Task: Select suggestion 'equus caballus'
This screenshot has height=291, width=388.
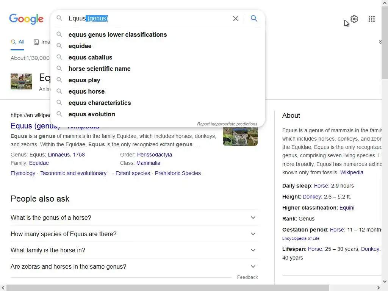Action: [158, 58]
